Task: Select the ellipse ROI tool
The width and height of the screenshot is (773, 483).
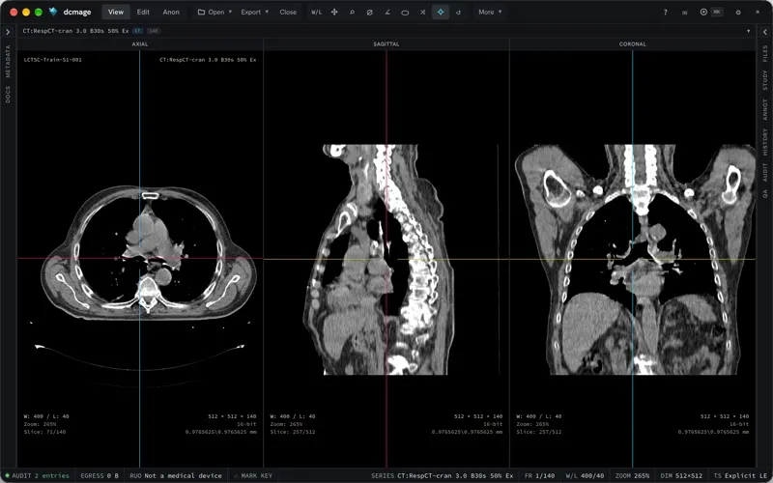Action: (405, 12)
